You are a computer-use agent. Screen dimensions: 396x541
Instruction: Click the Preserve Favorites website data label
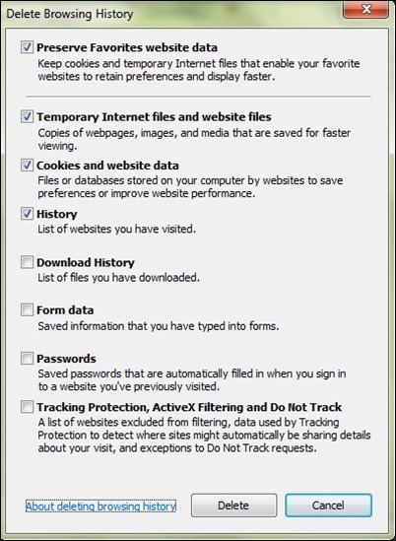[x=127, y=47]
